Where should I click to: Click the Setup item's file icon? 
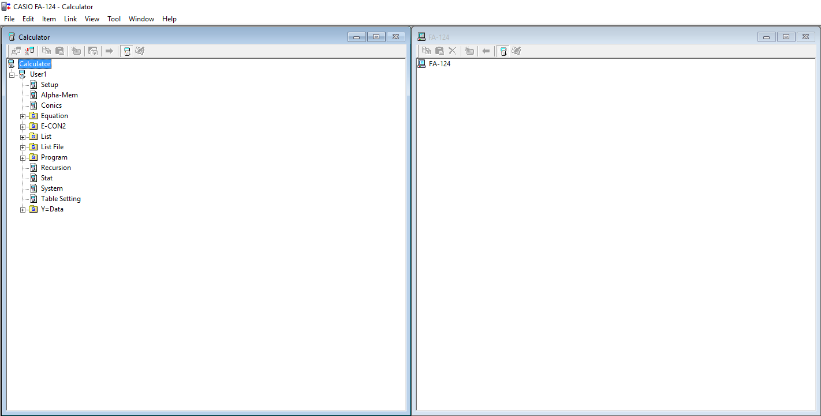[x=33, y=85]
